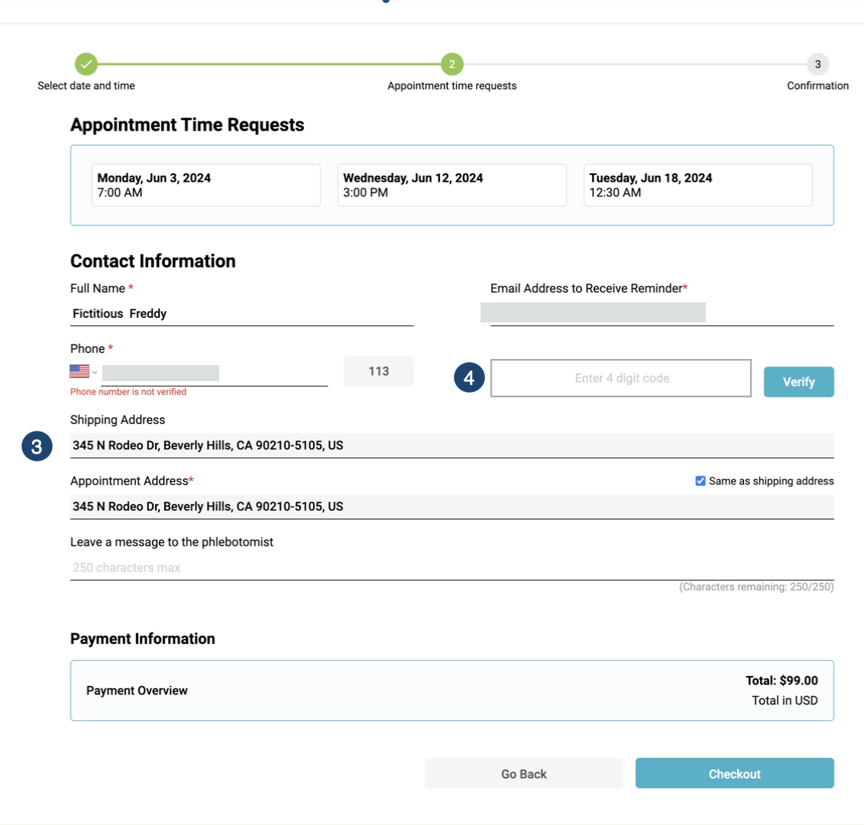Click the message to phlebotomist text field
Viewport: 864px width, 825px height.
coord(451,568)
